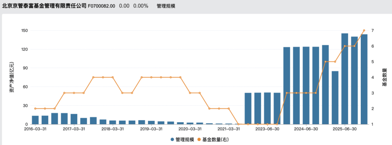Viewport: 392px width, 145px height.
Task: Click the 2016-03-31 x-axis label
Action: (35, 129)
